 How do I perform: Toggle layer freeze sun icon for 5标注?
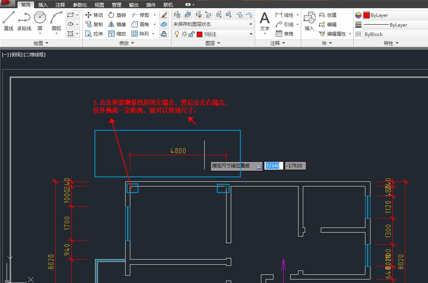click(x=184, y=34)
